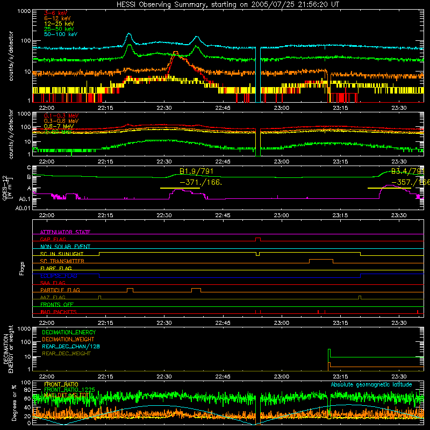Click the green FRONT_RATIO_1225 legend label
The height and width of the screenshot is (430, 430).
point(69,390)
